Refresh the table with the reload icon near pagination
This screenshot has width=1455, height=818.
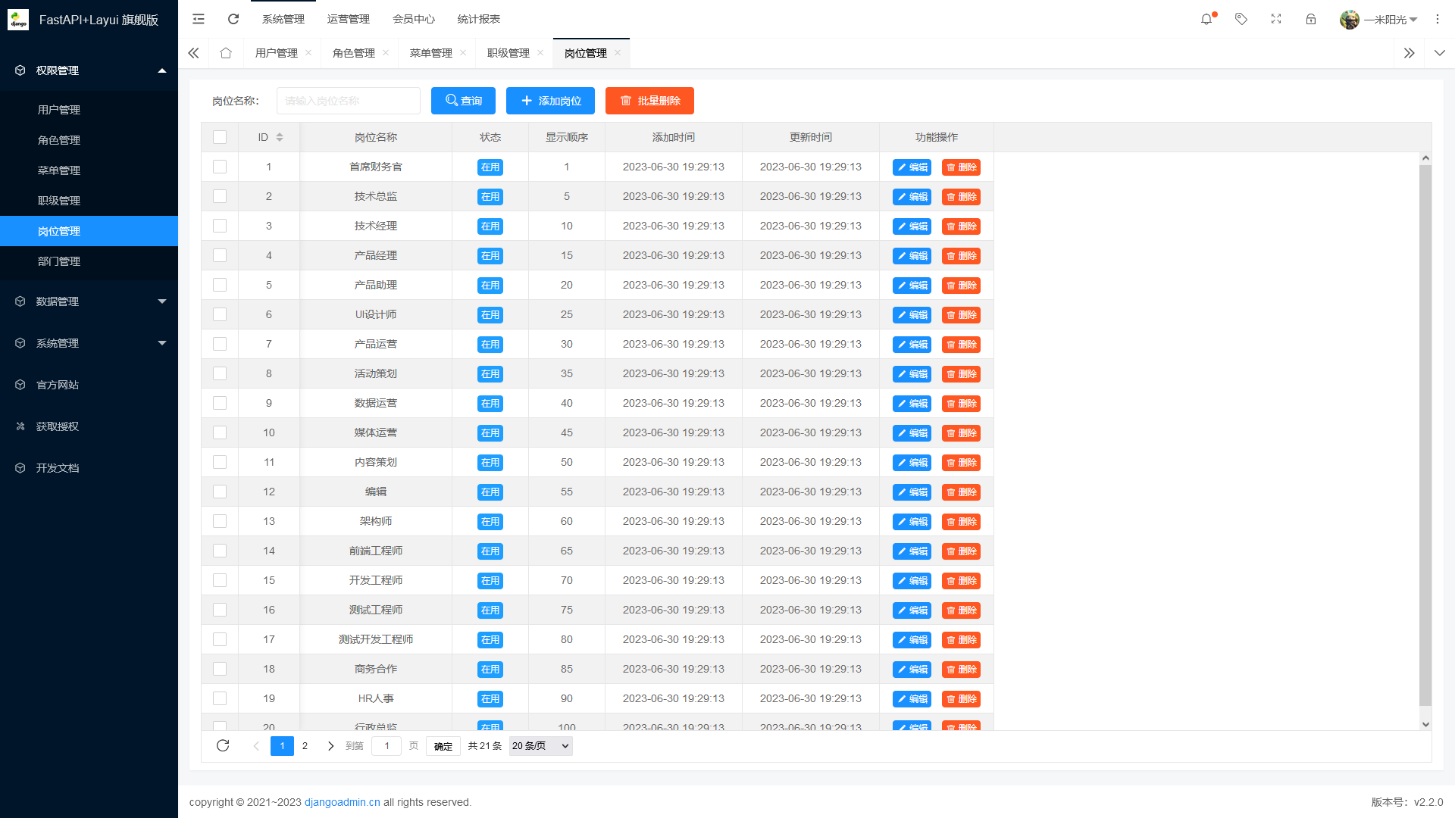pyautogui.click(x=223, y=745)
